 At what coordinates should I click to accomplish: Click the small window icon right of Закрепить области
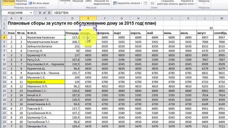tap(145, 3)
